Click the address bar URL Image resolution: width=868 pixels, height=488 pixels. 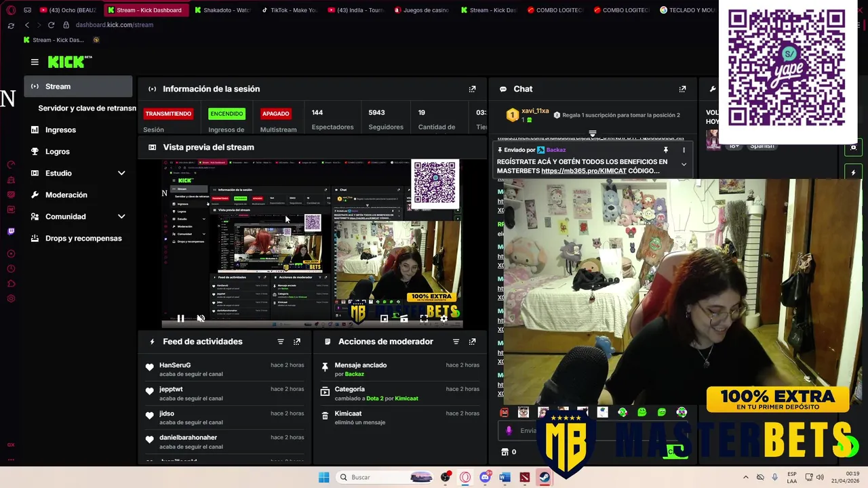coord(115,25)
